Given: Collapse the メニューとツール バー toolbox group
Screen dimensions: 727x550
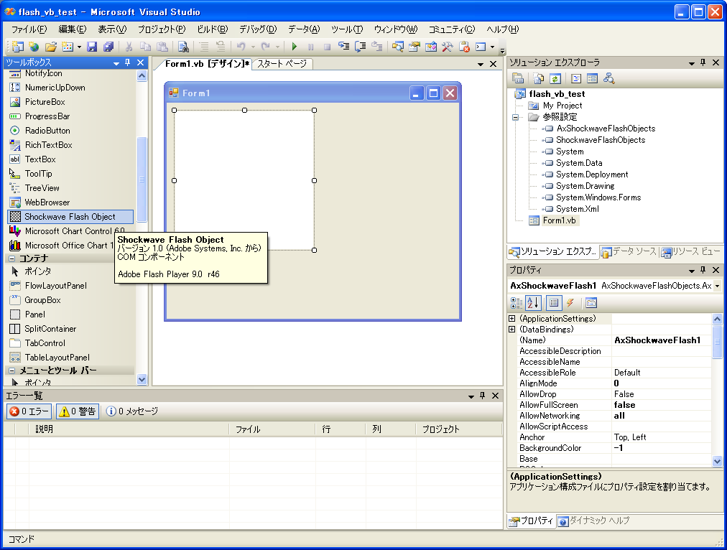Looking at the screenshot, I should [12, 370].
